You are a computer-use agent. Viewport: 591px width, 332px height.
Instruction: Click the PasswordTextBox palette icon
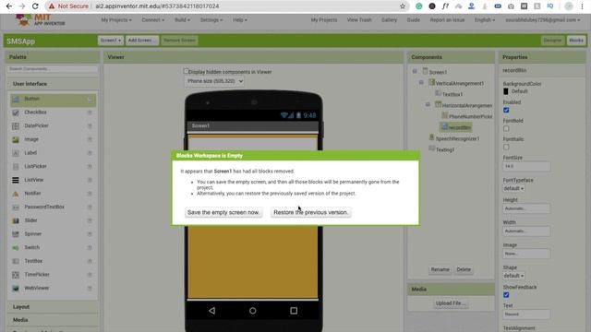(16, 207)
